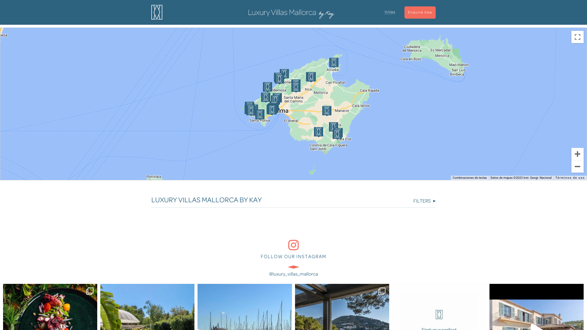587x330 pixels.
Task: Open the Luxury Villas Mallorca by Kay title
Action: tap(291, 13)
